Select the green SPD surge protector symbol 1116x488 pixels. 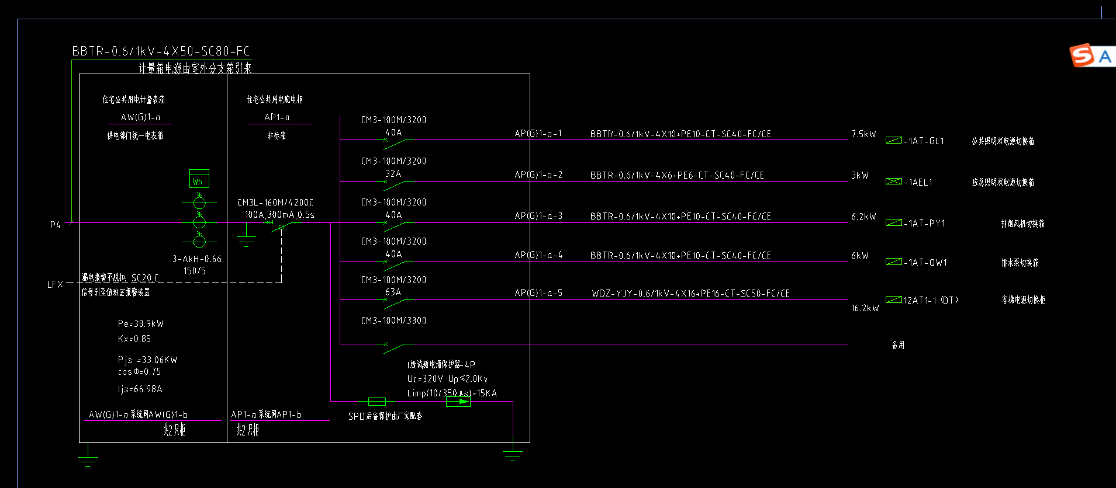(458, 402)
